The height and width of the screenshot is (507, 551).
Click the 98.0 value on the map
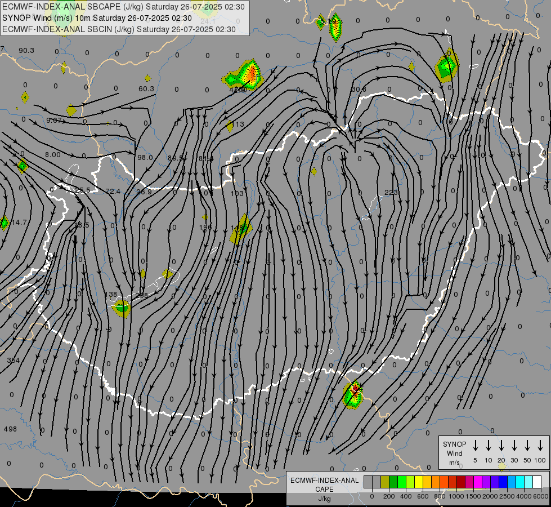[x=145, y=158]
